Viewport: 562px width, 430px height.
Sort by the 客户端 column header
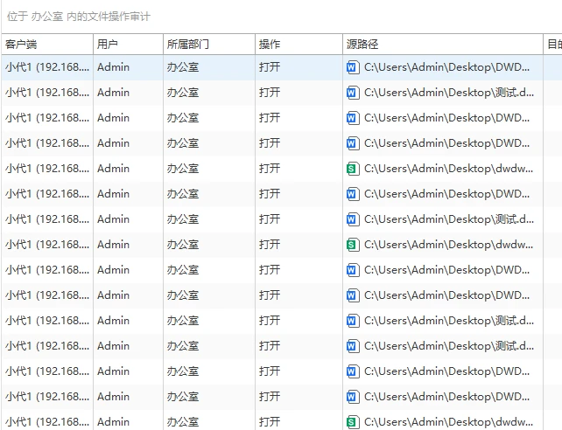click(x=47, y=45)
